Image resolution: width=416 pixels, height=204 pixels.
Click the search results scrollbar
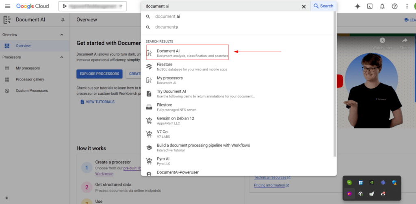pos(335,81)
